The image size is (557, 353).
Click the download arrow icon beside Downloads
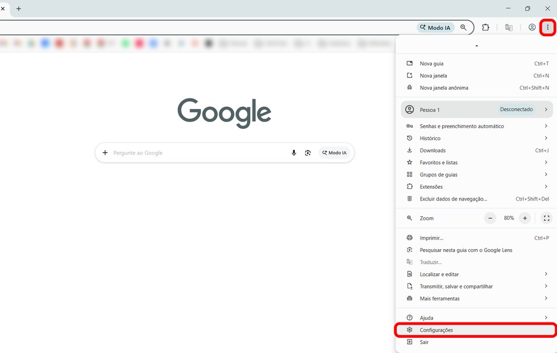410,150
